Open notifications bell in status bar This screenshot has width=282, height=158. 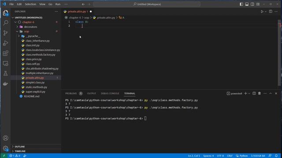click(x=276, y=156)
